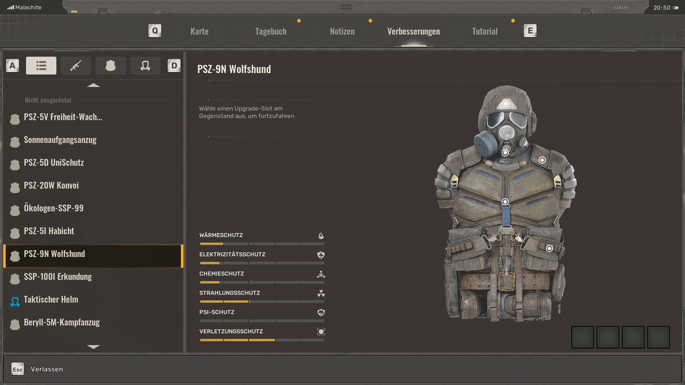Click the Q previous-tab key button
Screen dimensions: 685x385
pyautogui.click(x=155, y=31)
